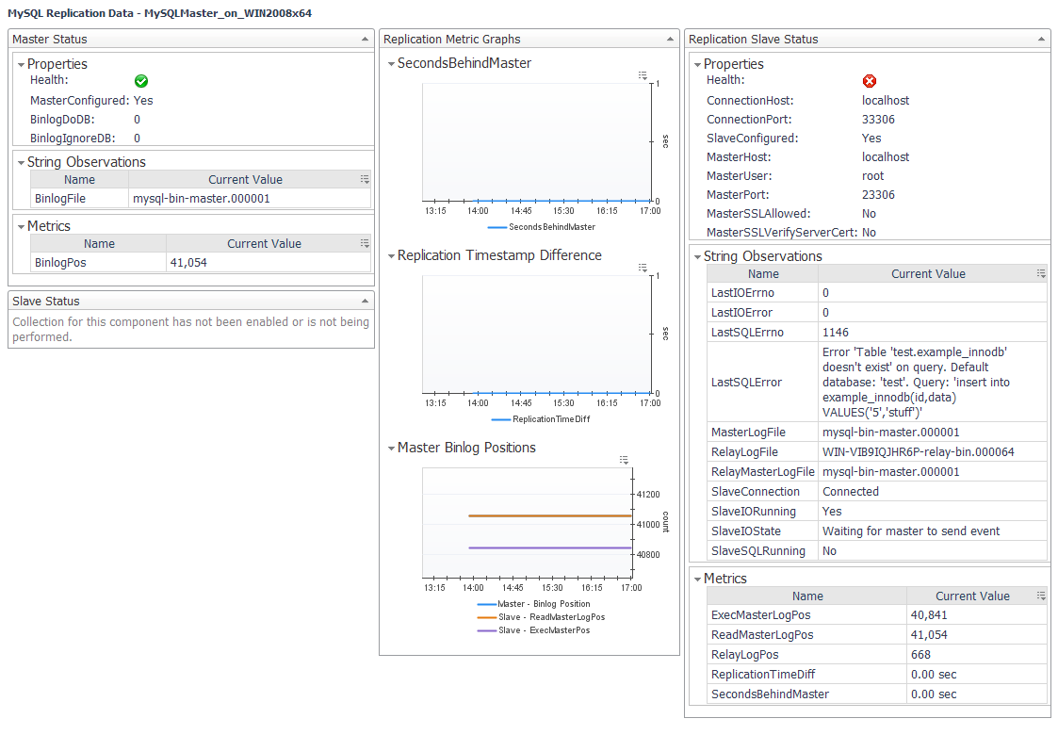Click the red Health error icon in Replication Slave Status

point(869,81)
